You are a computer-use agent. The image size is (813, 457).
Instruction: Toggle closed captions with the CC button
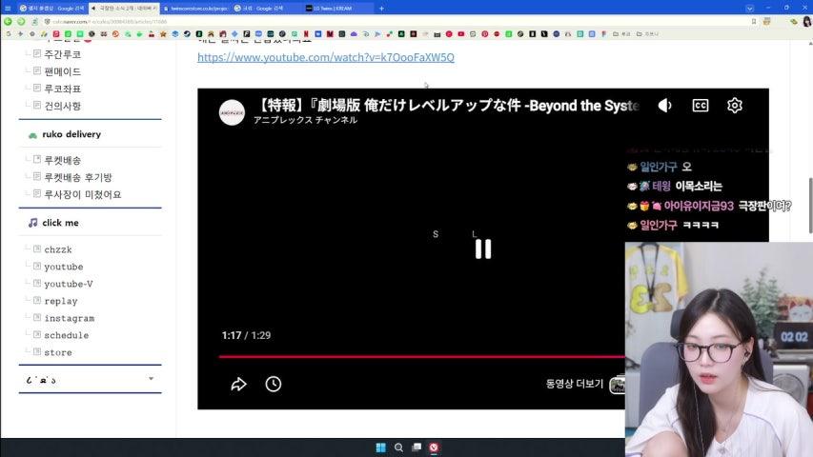pyautogui.click(x=700, y=106)
